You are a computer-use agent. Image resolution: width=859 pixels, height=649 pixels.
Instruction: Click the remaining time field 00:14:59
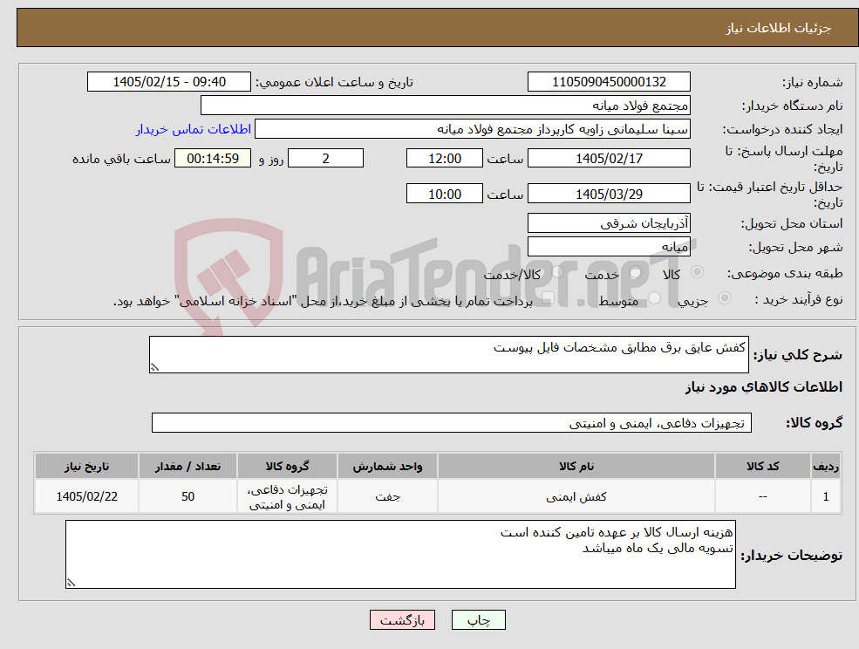tap(213, 159)
